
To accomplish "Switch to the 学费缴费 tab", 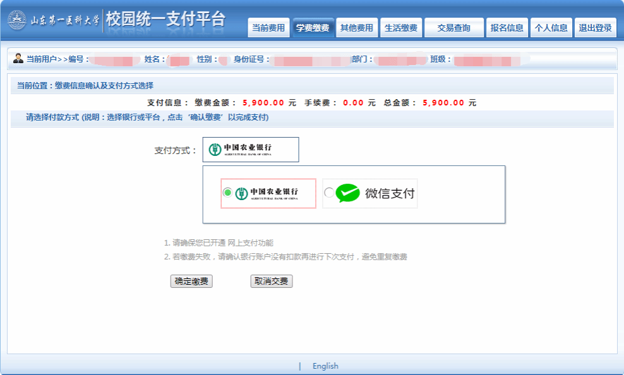I will [313, 28].
